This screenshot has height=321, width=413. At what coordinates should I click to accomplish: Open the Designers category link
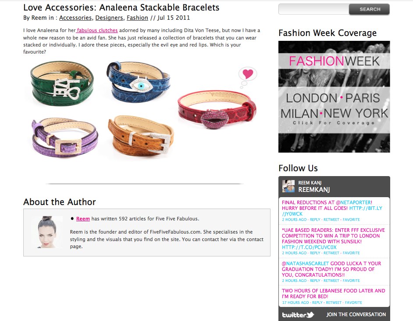click(109, 18)
